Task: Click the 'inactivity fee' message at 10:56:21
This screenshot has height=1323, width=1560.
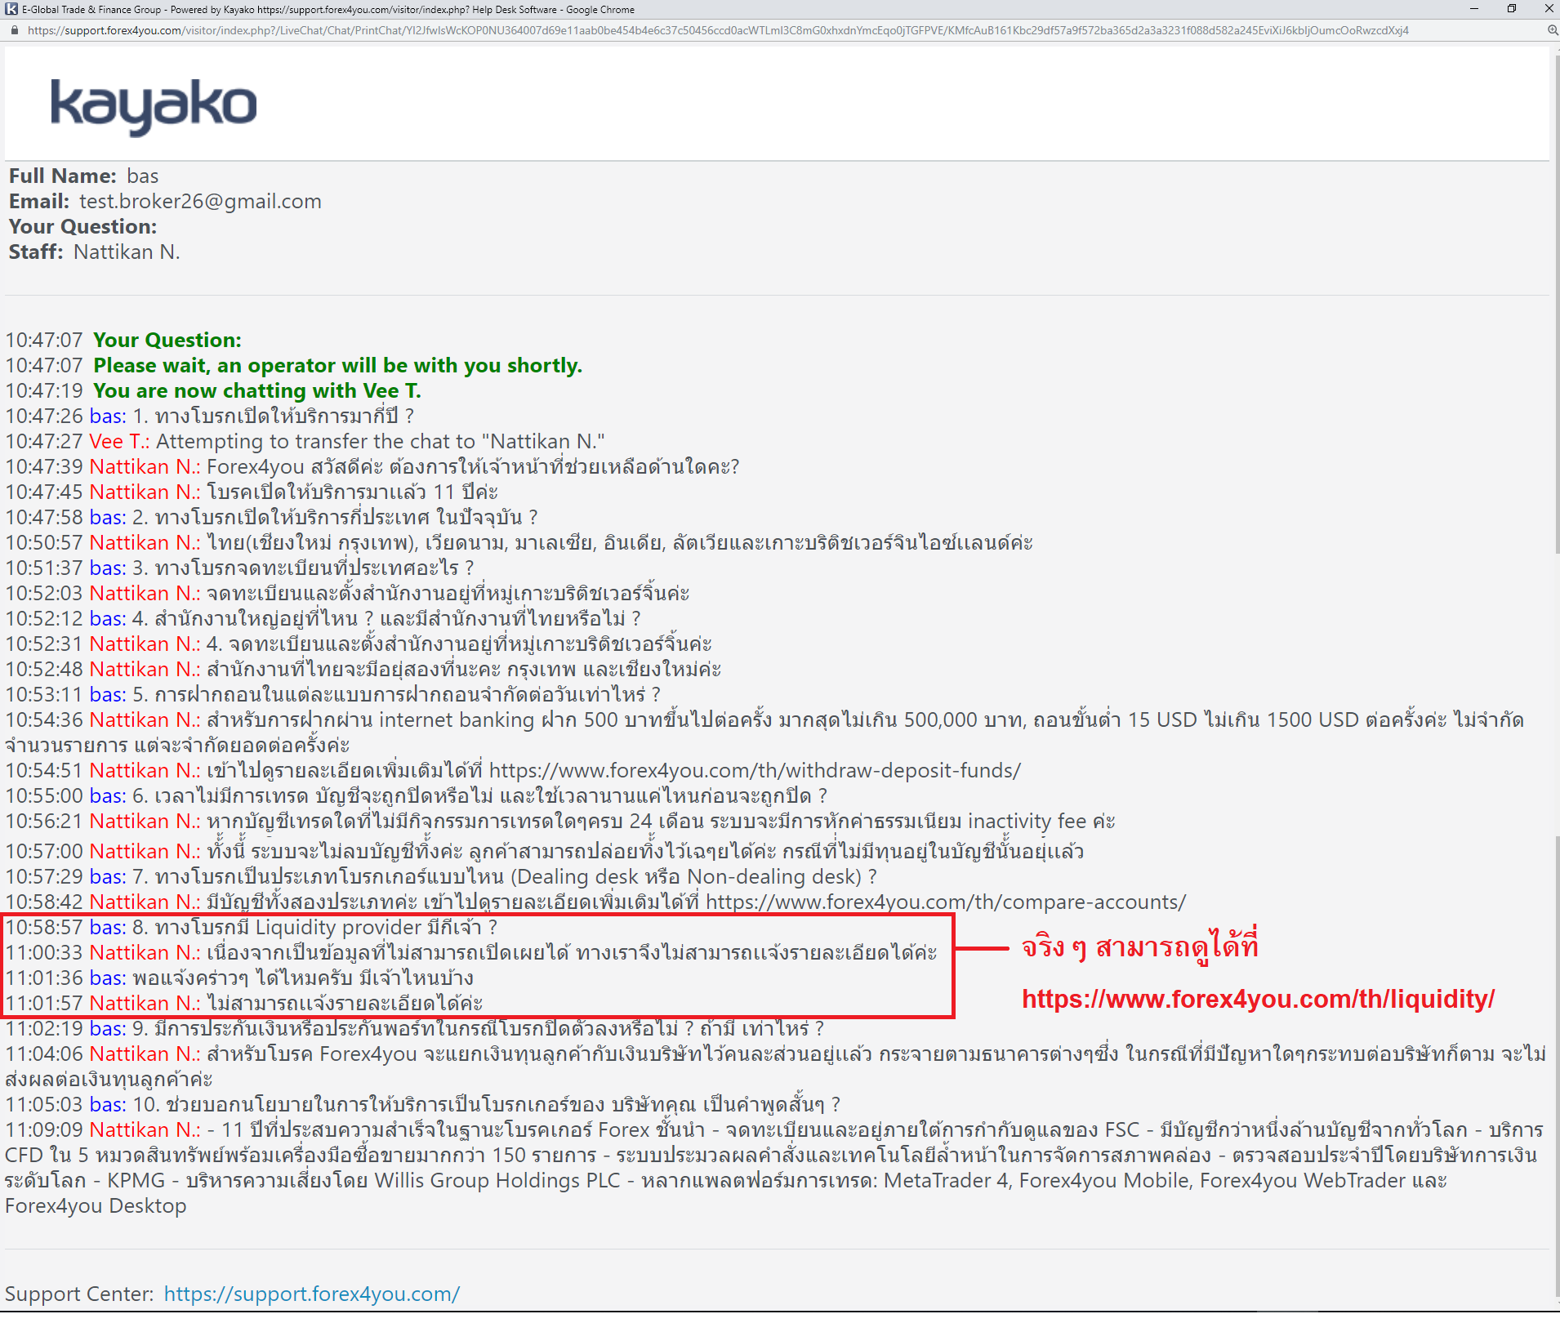Action: click(560, 821)
